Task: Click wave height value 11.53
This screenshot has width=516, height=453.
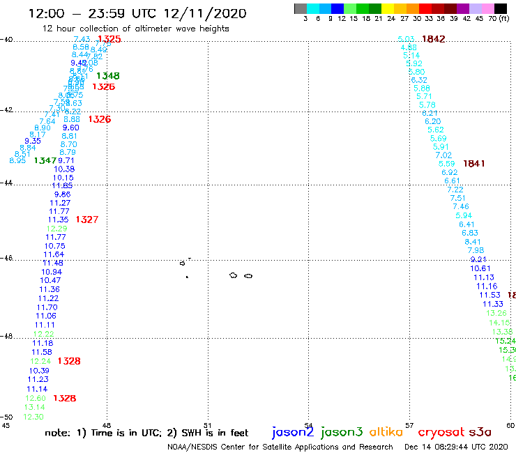Action: [x=490, y=295]
